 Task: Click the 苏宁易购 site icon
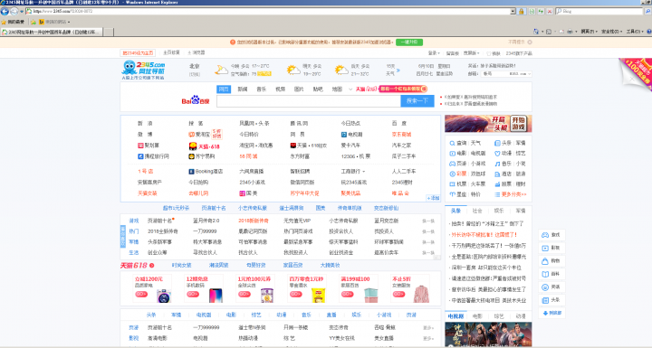(191, 156)
